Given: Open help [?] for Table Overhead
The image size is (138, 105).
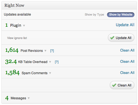Looking at the screenshot, I should pos(57,62).
